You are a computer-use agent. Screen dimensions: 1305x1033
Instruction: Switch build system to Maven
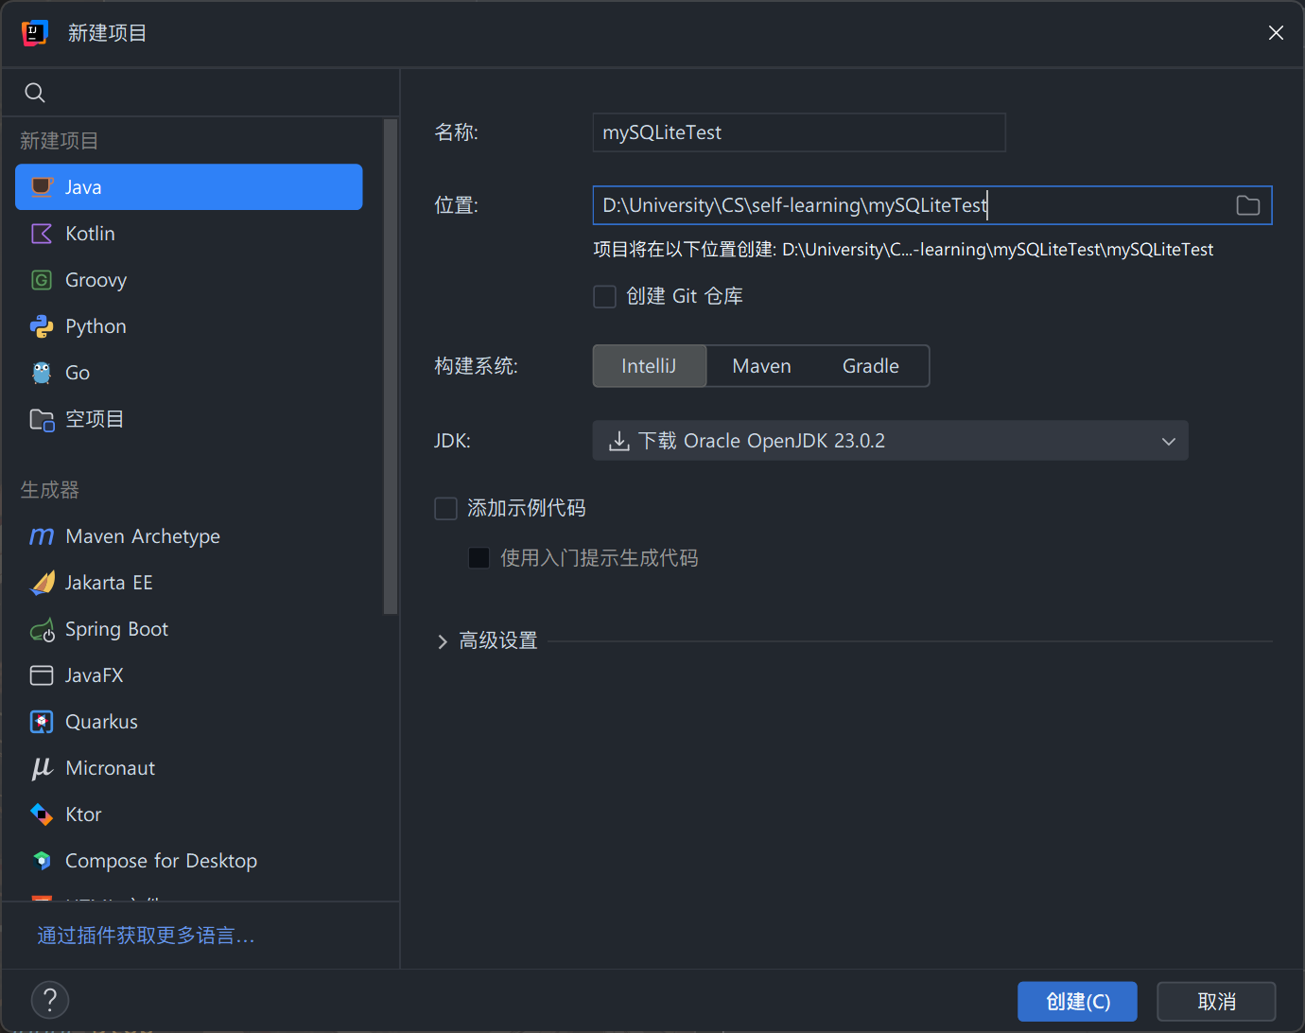(761, 366)
